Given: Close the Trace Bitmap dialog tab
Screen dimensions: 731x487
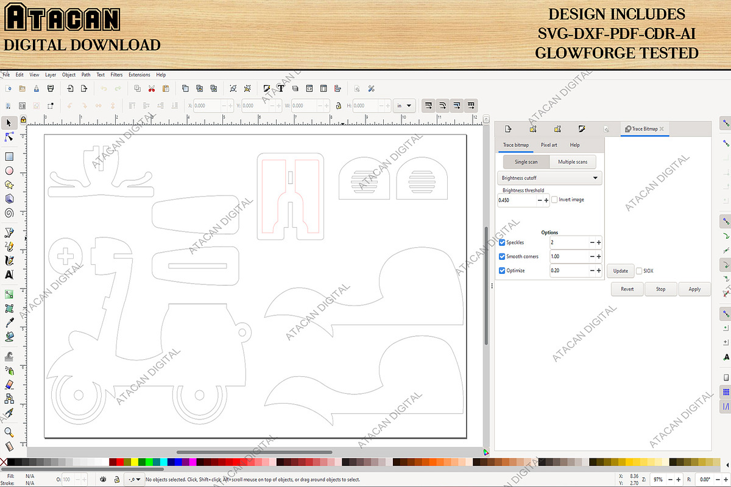Looking at the screenshot, I should point(662,129).
